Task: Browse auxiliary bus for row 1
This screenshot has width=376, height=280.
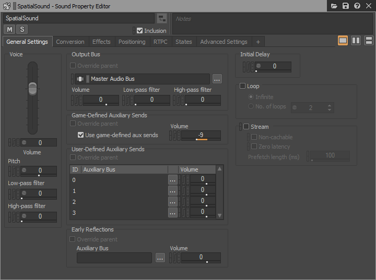Action: [173, 191]
